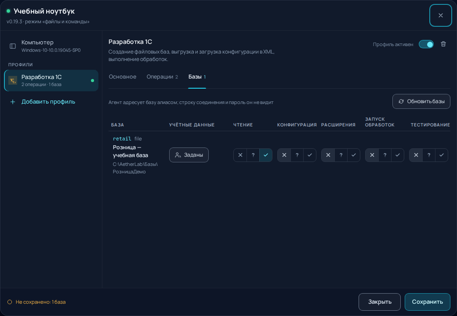This screenshot has width=457, height=316.
Task: Click the Добавить профиль link
Action: coord(48,101)
